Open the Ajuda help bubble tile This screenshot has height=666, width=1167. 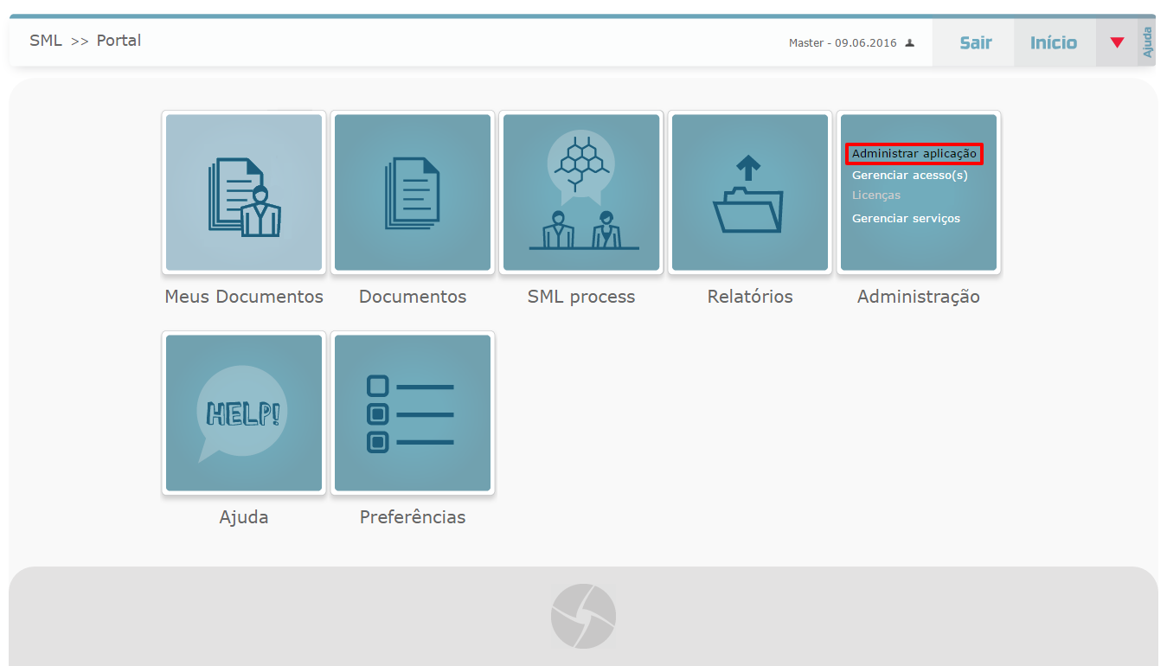(243, 413)
